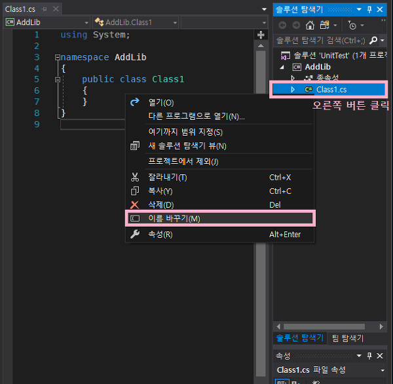
Task: Click the magnifier icon in Solution Explorer search
Action: pyautogui.click(x=373, y=40)
